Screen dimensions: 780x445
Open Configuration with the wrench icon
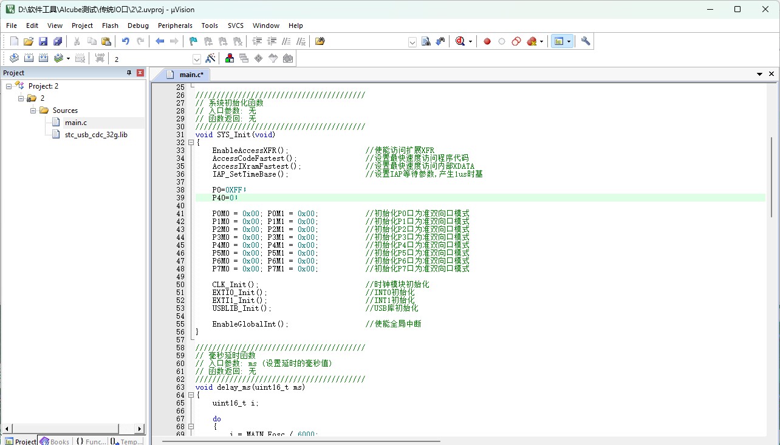click(x=585, y=41)
